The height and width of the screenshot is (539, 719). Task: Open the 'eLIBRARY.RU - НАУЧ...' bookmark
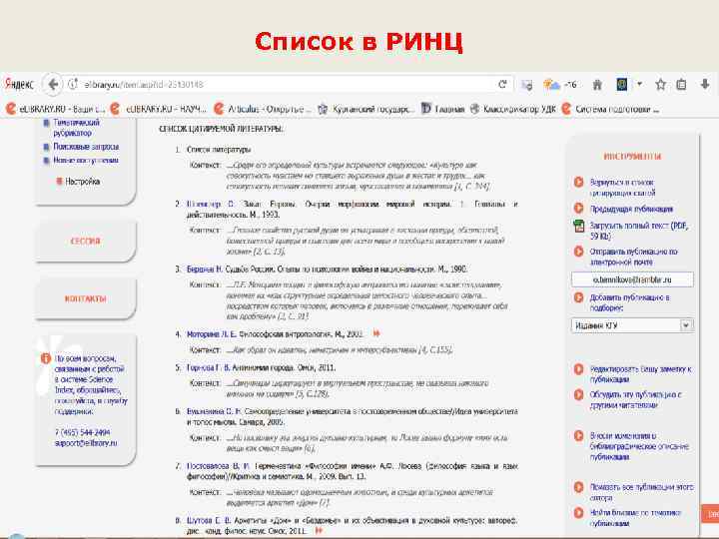[x=159, y=109]
